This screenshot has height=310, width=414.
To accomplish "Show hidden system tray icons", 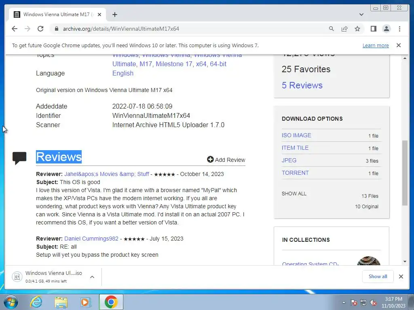I will [344, 302].
